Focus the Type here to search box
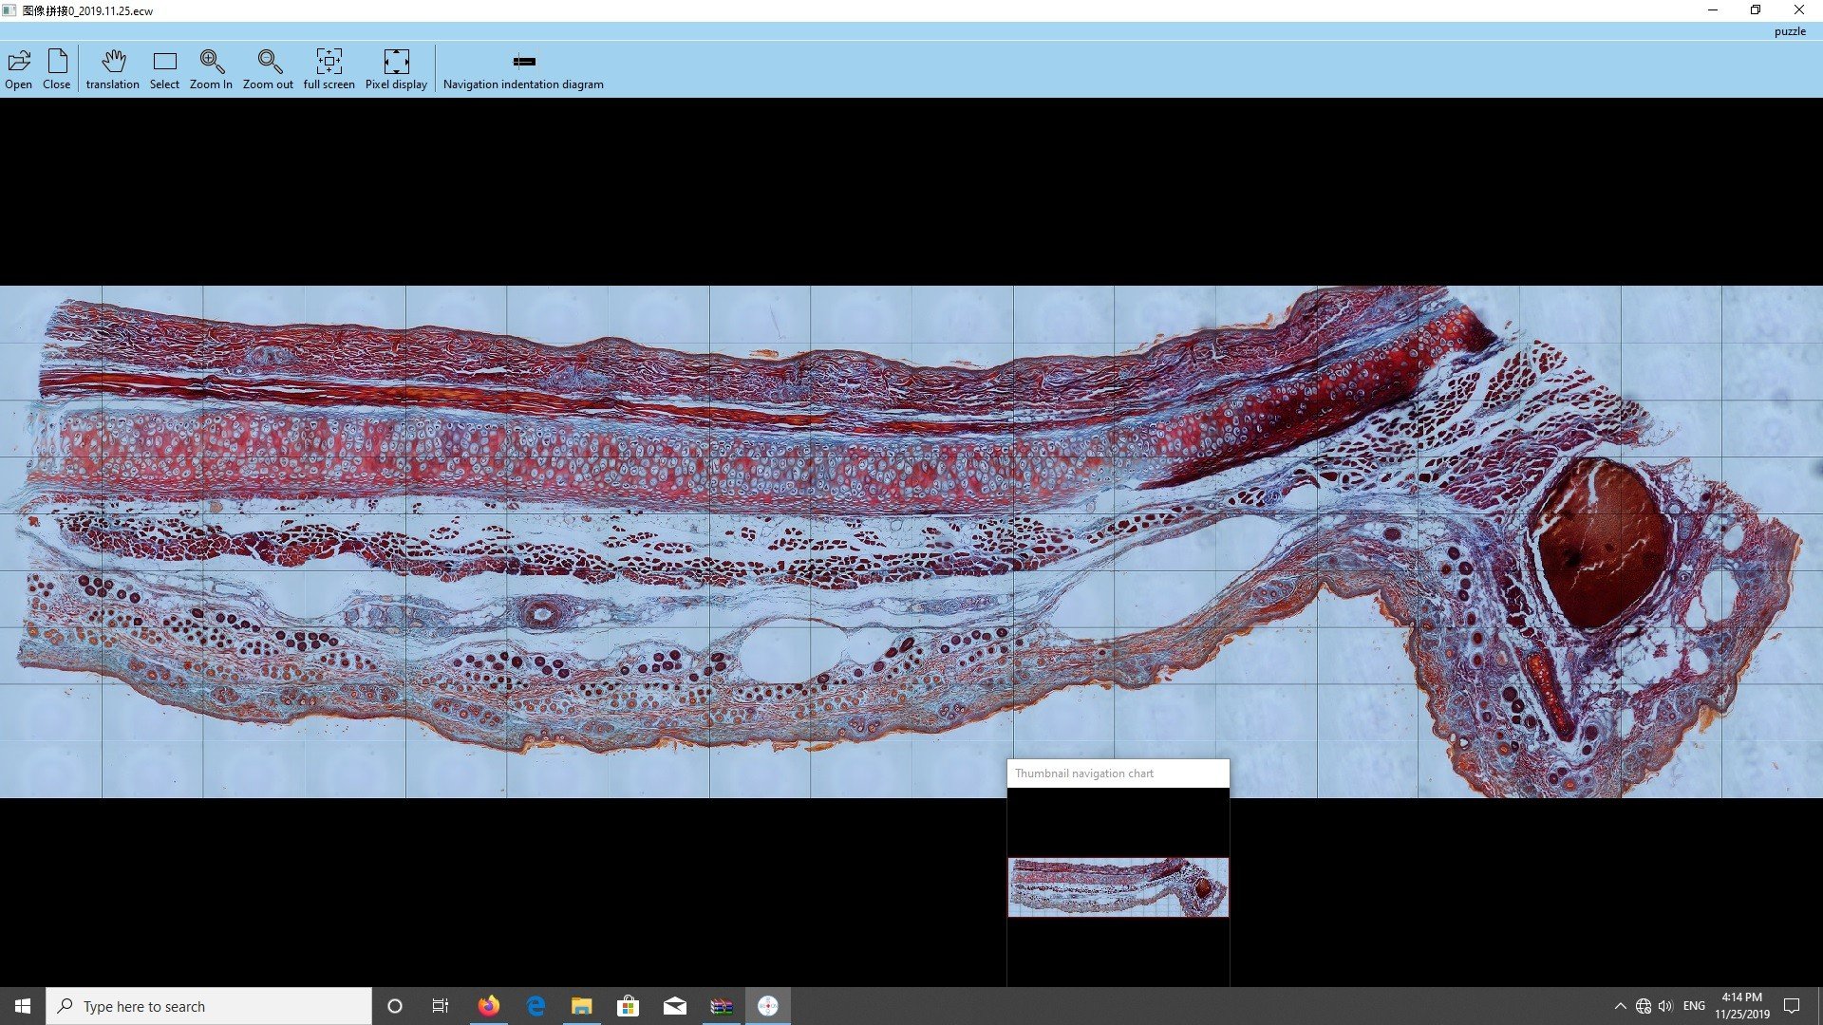 (x=209, y=1006)
